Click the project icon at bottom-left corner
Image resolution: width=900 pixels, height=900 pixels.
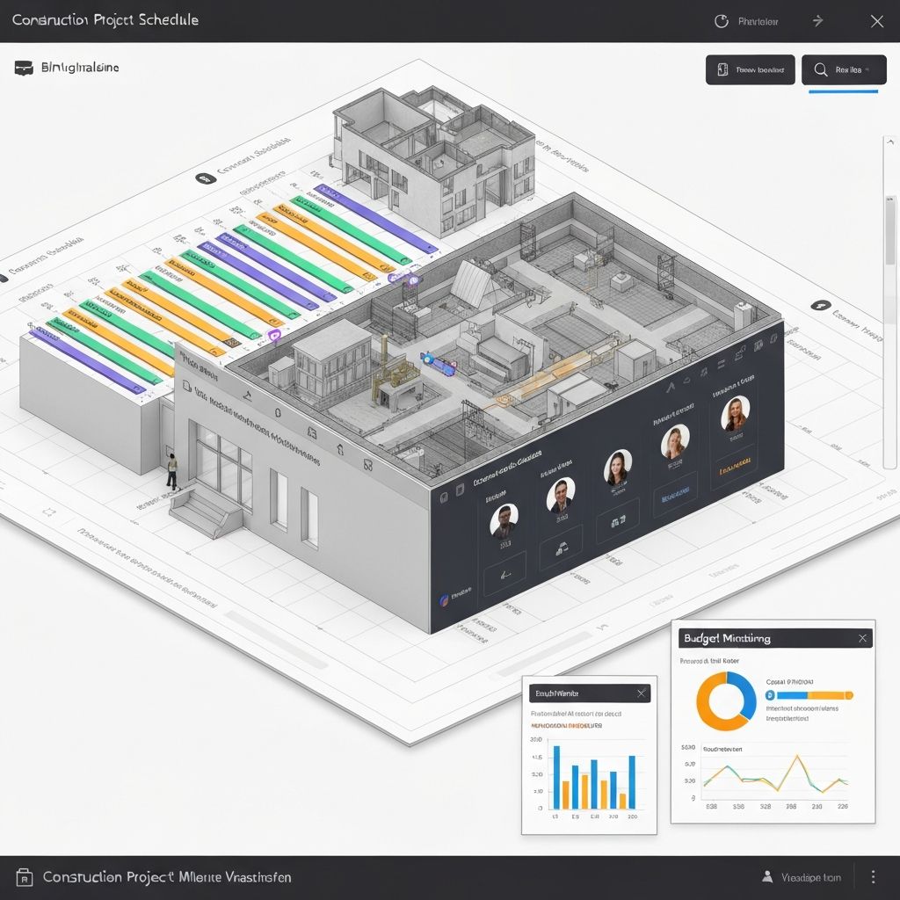25,877
